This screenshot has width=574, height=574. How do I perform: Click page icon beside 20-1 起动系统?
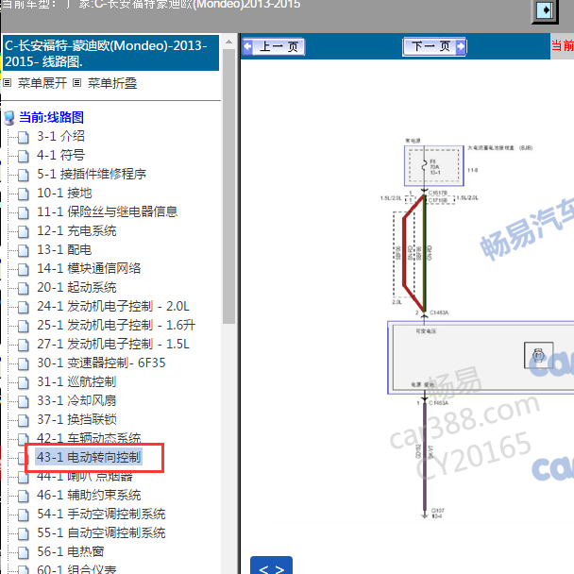pos(24,289)
